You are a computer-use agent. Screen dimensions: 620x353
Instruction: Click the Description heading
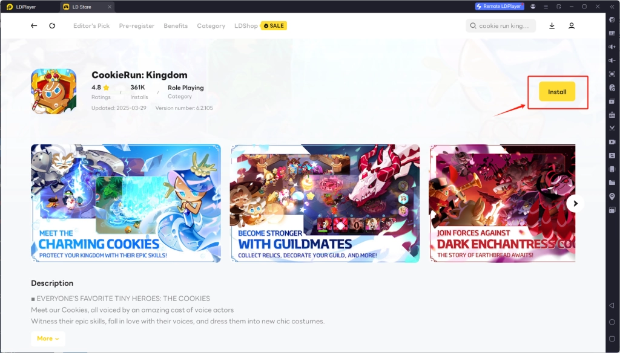(x=52, y=283)
